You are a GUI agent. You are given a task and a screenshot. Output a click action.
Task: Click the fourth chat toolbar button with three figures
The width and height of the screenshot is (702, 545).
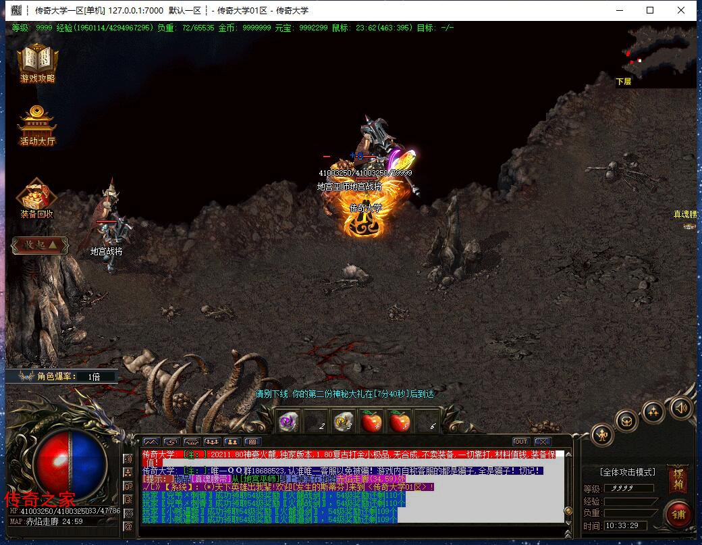(212, 442)
